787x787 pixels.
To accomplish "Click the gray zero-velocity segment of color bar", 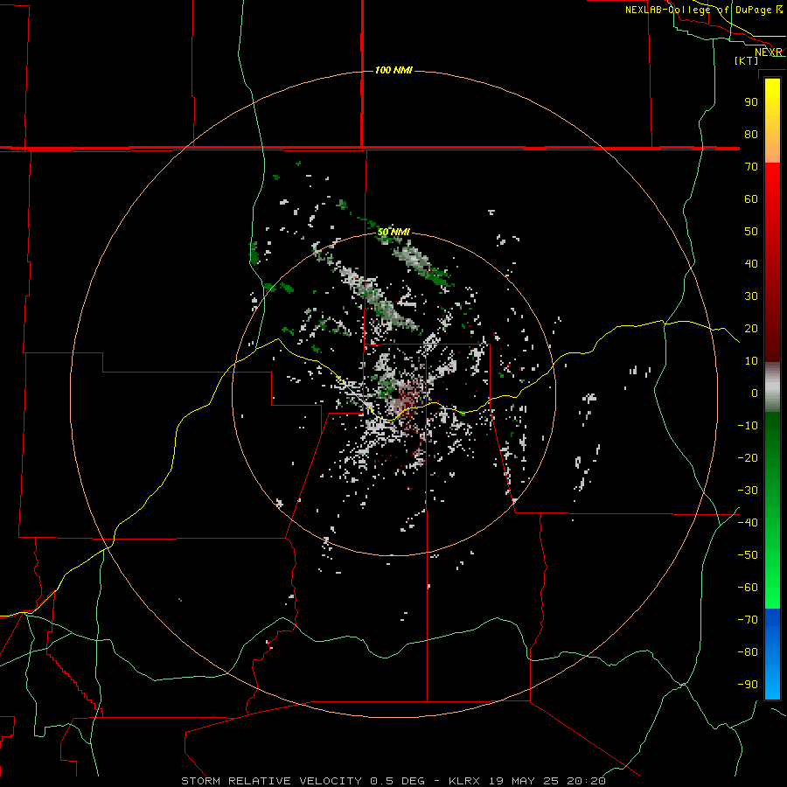I will [772, 387].
